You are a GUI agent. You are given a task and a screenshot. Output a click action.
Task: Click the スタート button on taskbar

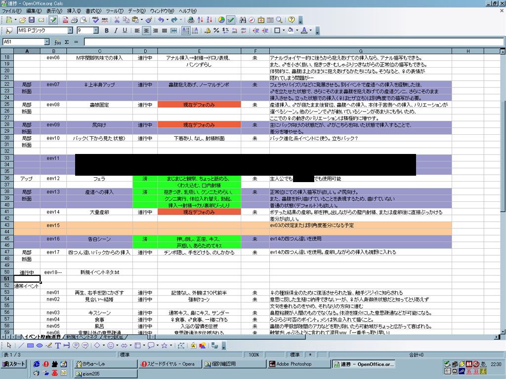(13, 364)
